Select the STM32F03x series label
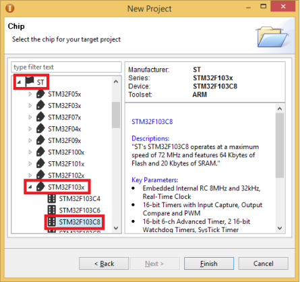This screenshot has height=282, width=300. pos(65,106)
